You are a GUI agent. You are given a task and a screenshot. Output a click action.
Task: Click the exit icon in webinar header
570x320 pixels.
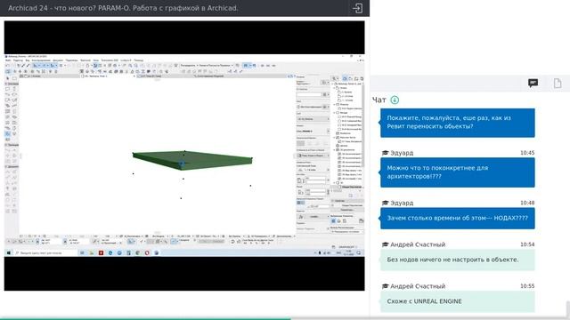tap(358, 8)
